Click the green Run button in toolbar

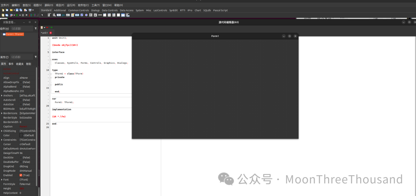16,15
